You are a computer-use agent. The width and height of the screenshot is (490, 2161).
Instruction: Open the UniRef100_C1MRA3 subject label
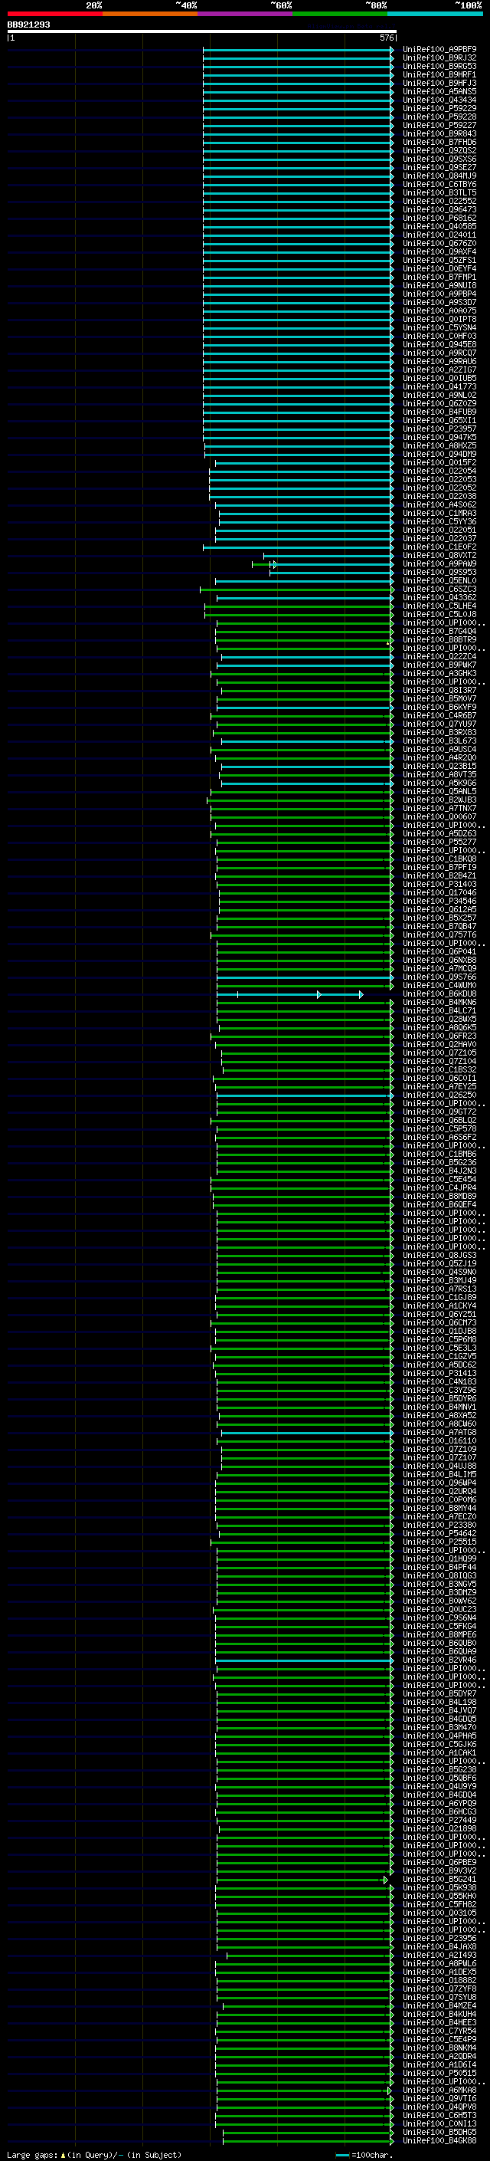pyautogui.click(x=439, y=514)
